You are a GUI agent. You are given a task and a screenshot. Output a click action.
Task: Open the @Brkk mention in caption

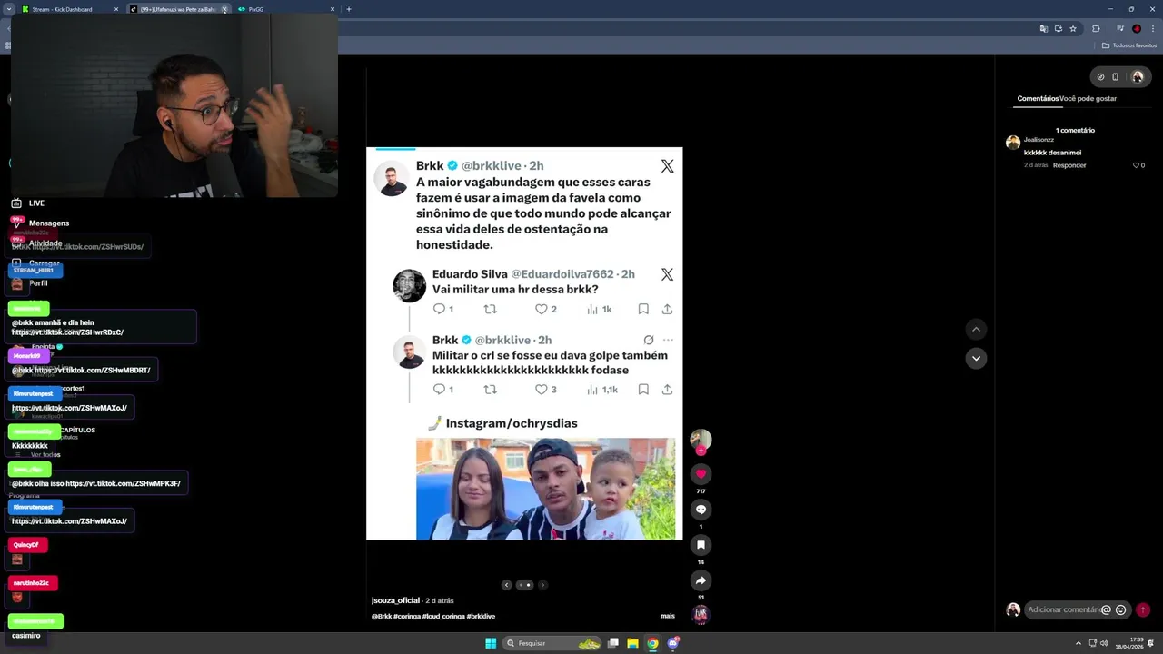tap(382, 616)
